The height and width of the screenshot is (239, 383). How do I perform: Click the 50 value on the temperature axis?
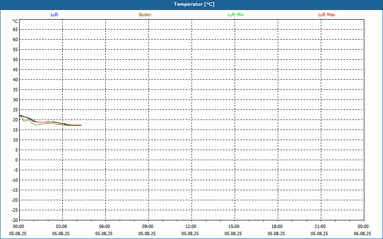click(15, 59)
